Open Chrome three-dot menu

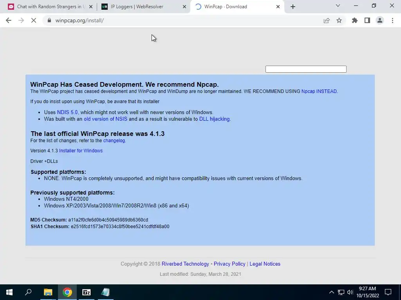(392, 20)
